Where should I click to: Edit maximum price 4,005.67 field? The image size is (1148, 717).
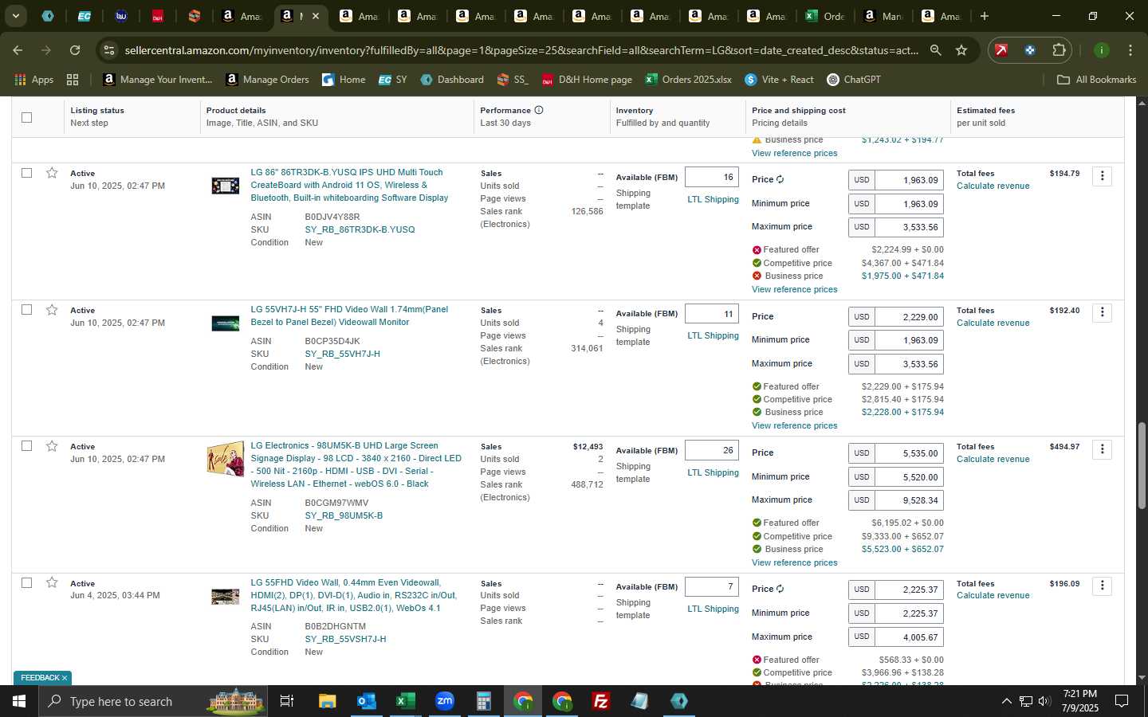point(909,637)
